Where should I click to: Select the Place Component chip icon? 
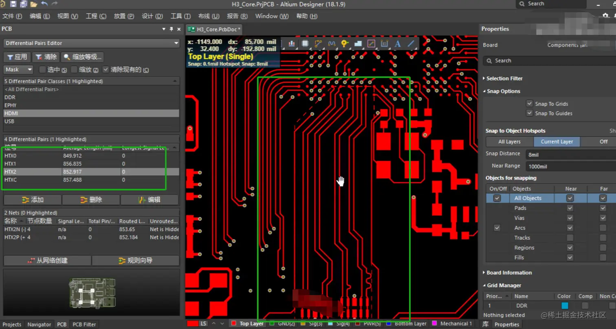305,43
